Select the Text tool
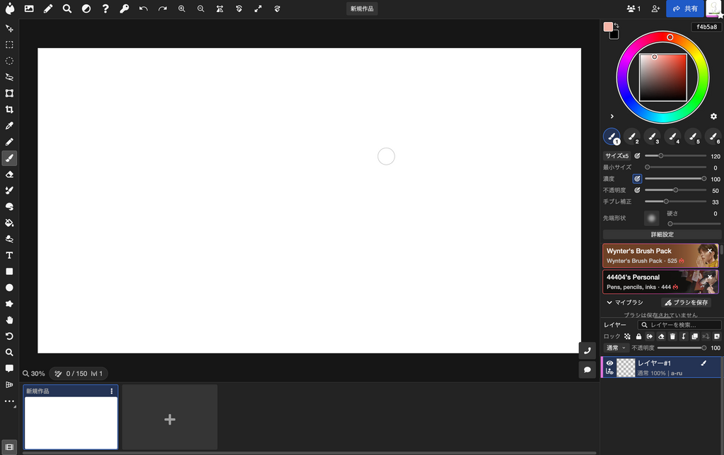The image size is (724, 455). 9,255
